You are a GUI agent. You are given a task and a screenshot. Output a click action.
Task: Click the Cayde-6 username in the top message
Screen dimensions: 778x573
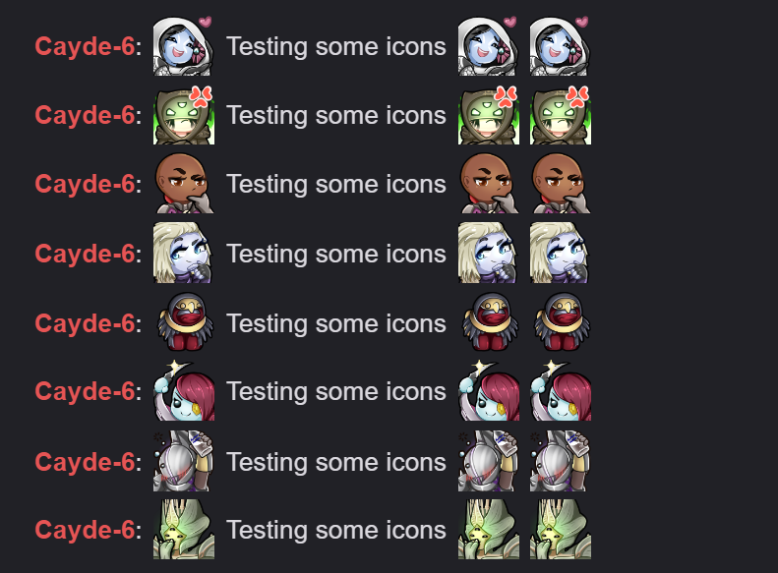coord(85,46)
